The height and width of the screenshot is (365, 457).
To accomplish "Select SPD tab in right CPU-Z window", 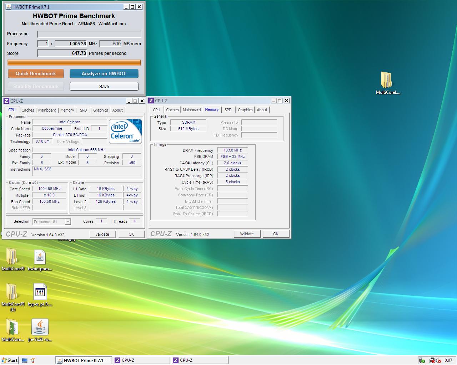I will tap(228, 110).
